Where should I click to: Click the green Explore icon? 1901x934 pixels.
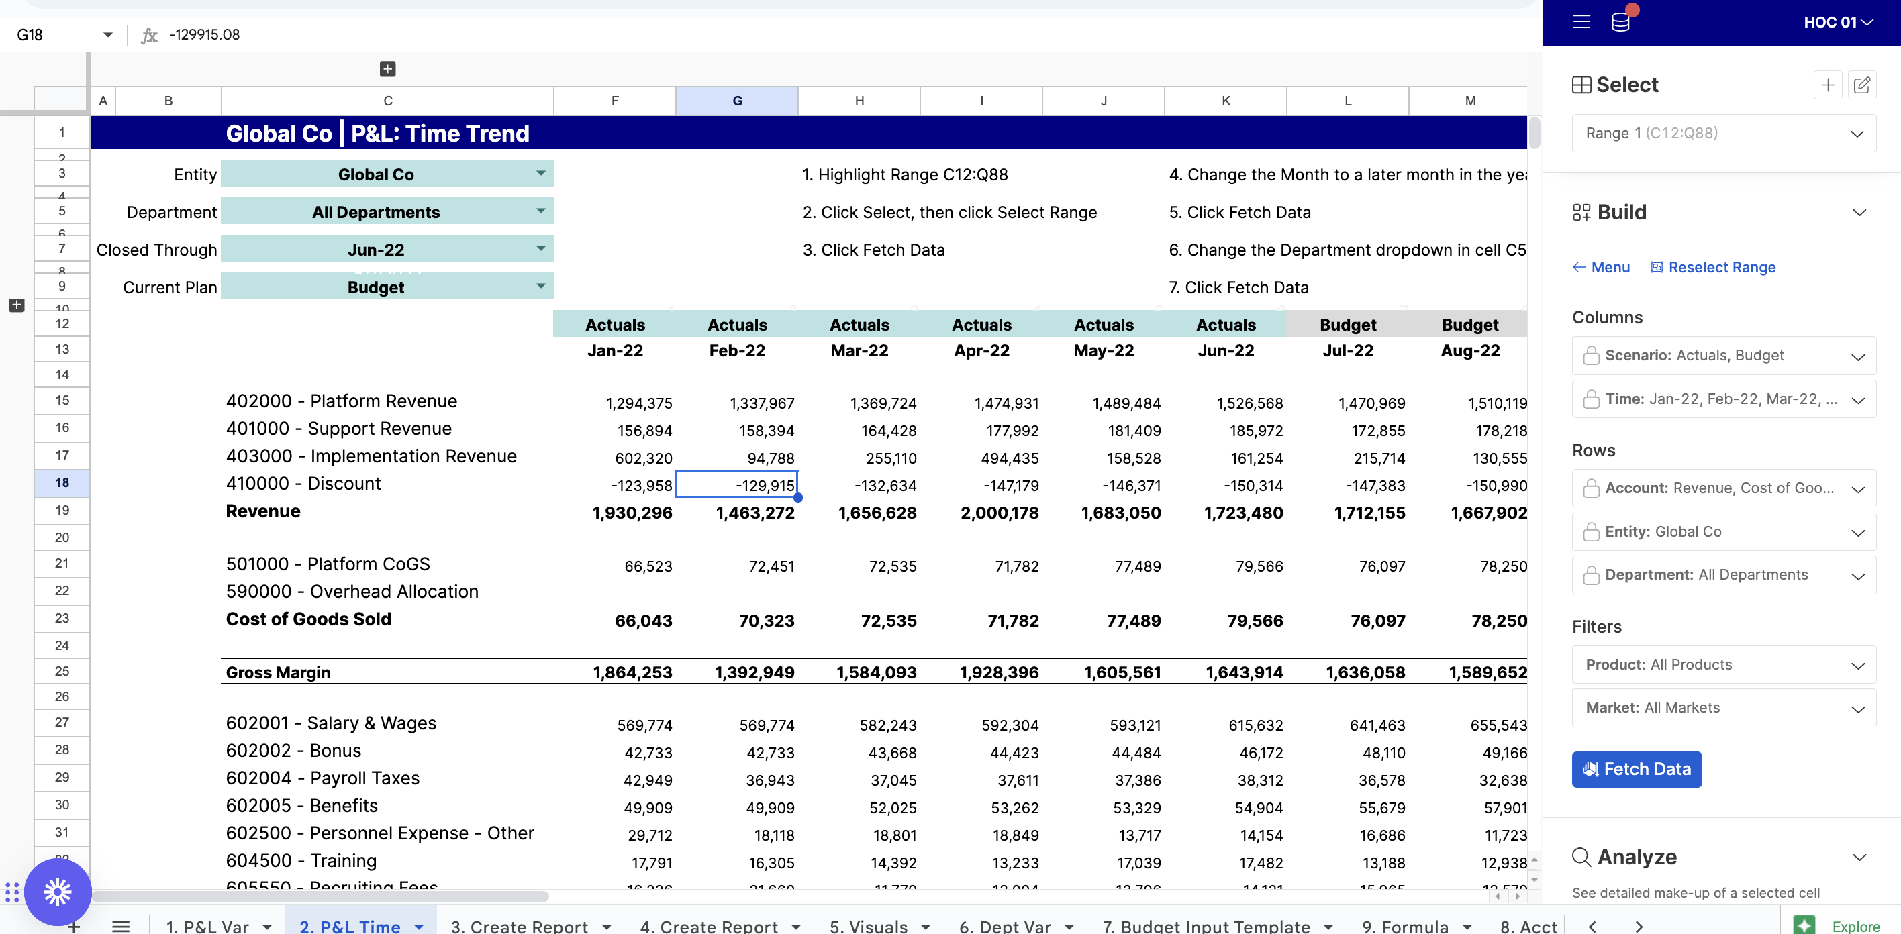(1804, 925)
